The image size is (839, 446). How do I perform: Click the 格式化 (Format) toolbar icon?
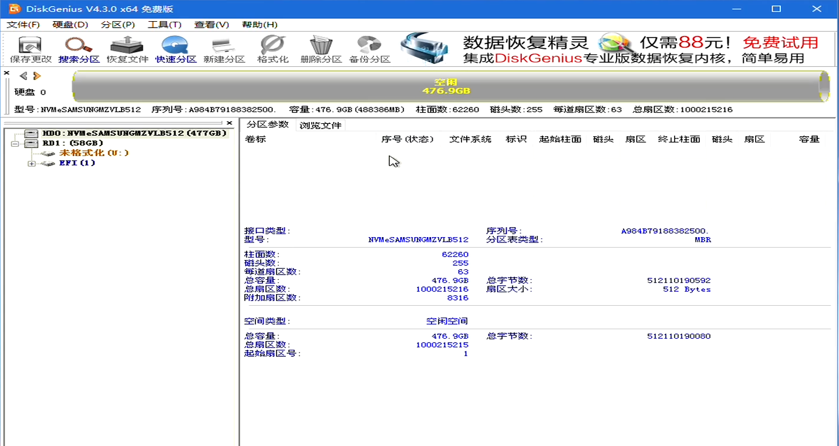(273, 50)
